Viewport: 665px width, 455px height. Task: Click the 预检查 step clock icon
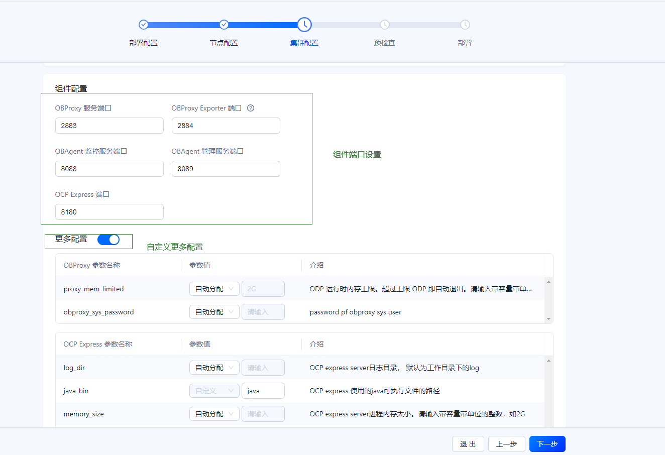385,25
